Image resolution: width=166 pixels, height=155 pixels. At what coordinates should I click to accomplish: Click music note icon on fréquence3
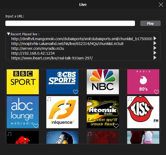click(49, 99)
